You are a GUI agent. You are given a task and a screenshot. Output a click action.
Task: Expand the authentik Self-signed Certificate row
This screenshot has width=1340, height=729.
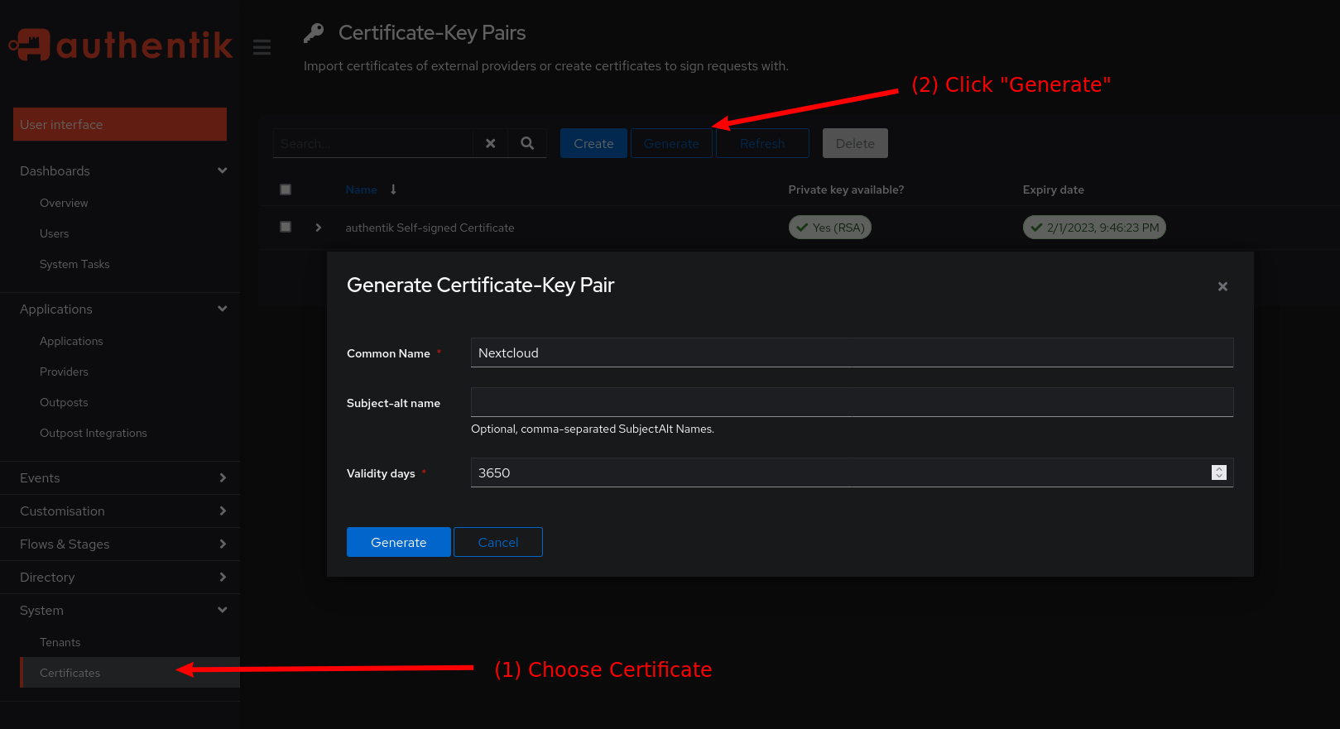[x=319, y=228]
